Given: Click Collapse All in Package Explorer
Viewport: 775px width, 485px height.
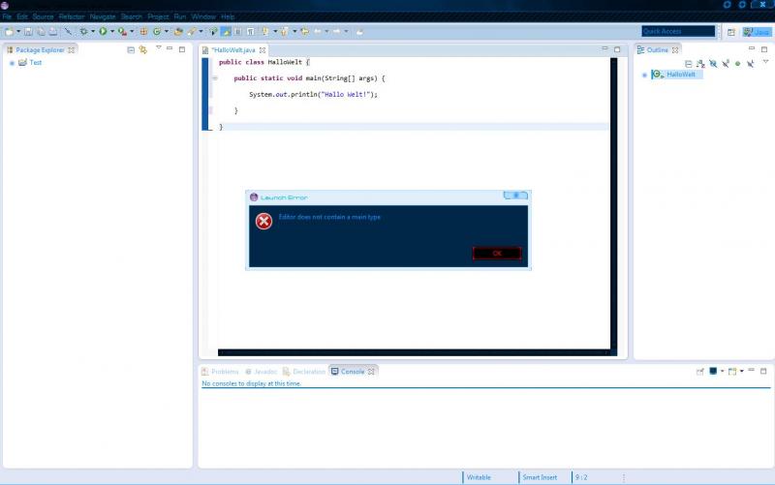Looking at the screenshot, I should pyautogui.click(x=131, y=49).
